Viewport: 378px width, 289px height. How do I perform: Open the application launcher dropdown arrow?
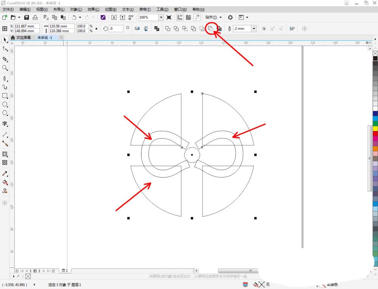click(247, 17)
